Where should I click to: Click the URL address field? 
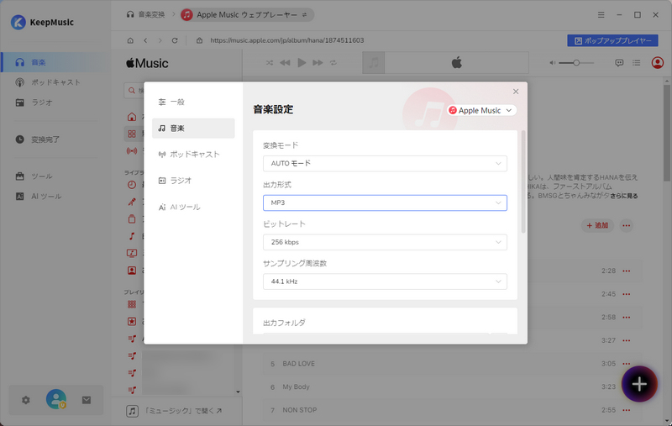point(287,40)
